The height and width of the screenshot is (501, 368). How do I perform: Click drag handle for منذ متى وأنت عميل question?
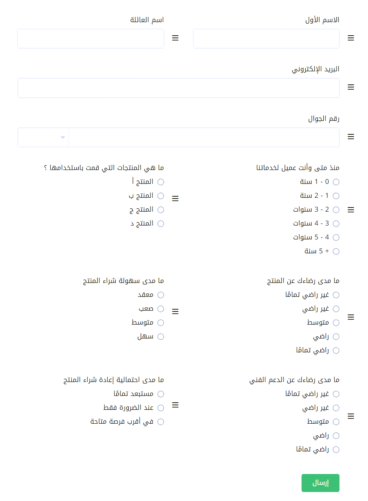351,210
